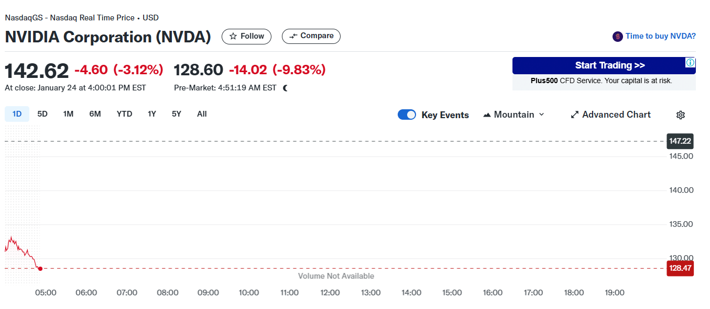Follow NVIDIA stock
This screenshot has width=710, height=309.
coord(246,36)
